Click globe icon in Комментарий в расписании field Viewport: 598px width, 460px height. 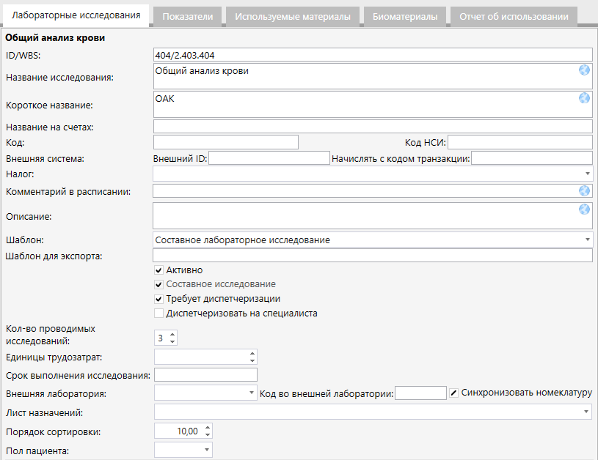click(x=584, y=191)
